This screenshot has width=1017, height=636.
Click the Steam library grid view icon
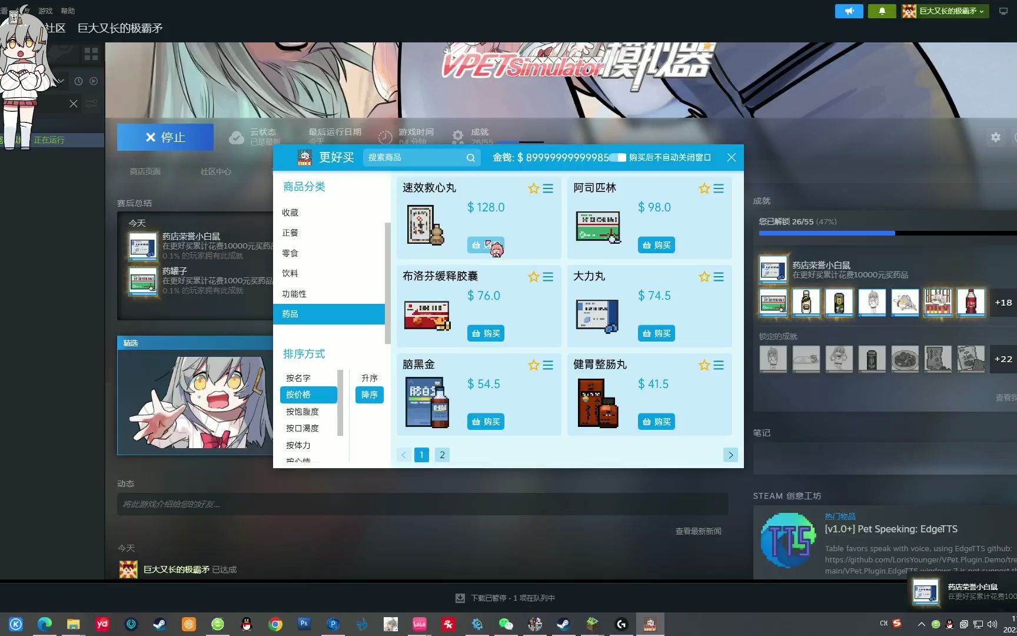(x=91, y=54)
